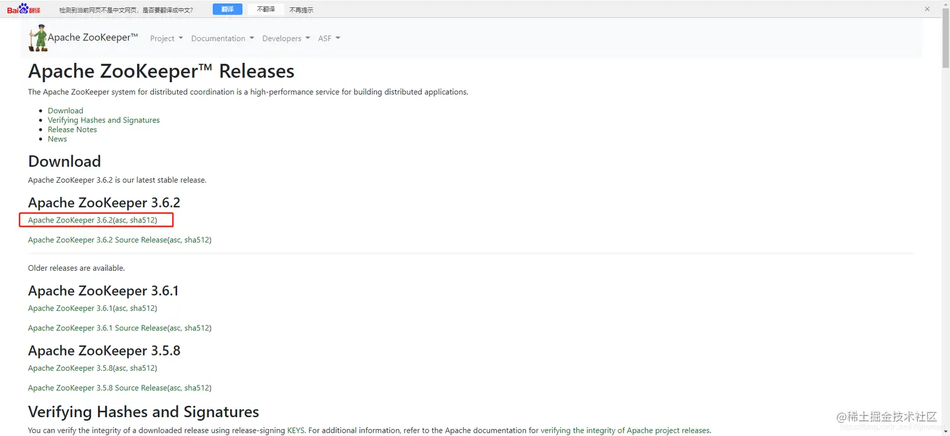Click the 'Apache ZooKeeper 3.6.1' version heading
Screen dimensions: 950x436
click(x=104, y=291)
